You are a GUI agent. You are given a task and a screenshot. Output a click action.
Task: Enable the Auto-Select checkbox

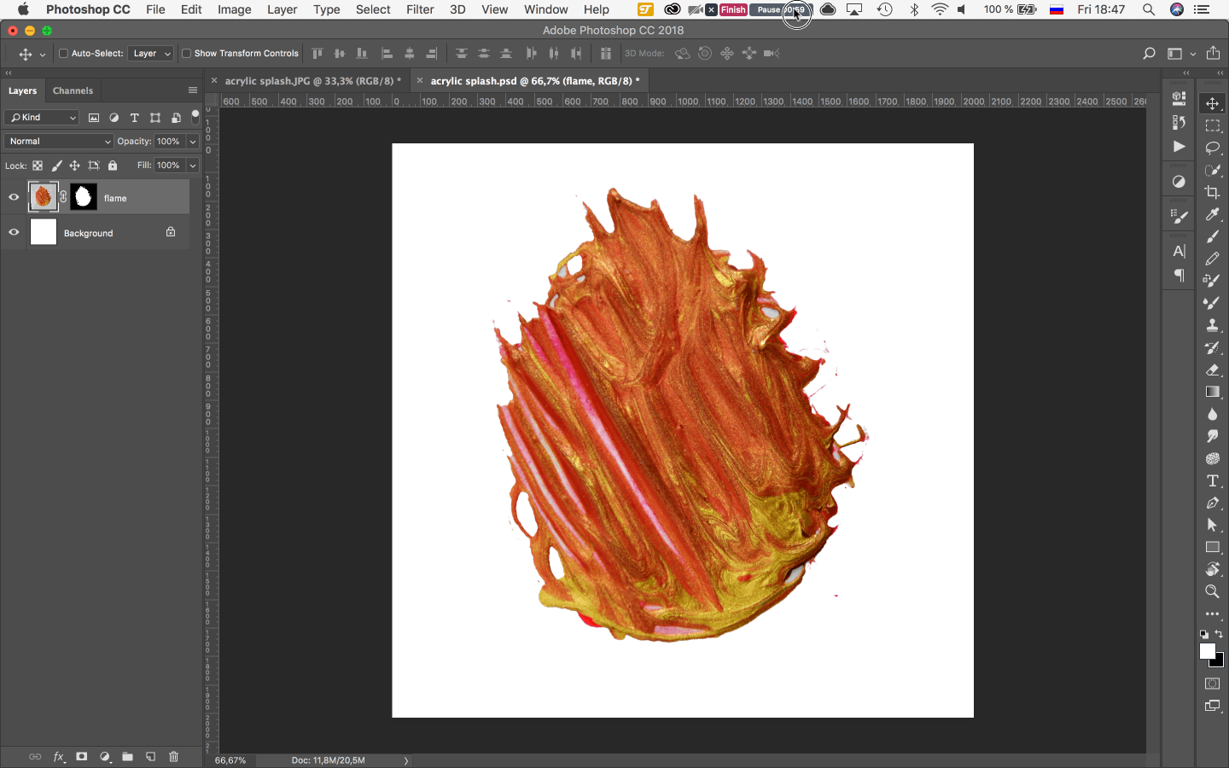[x=63, y=53]
